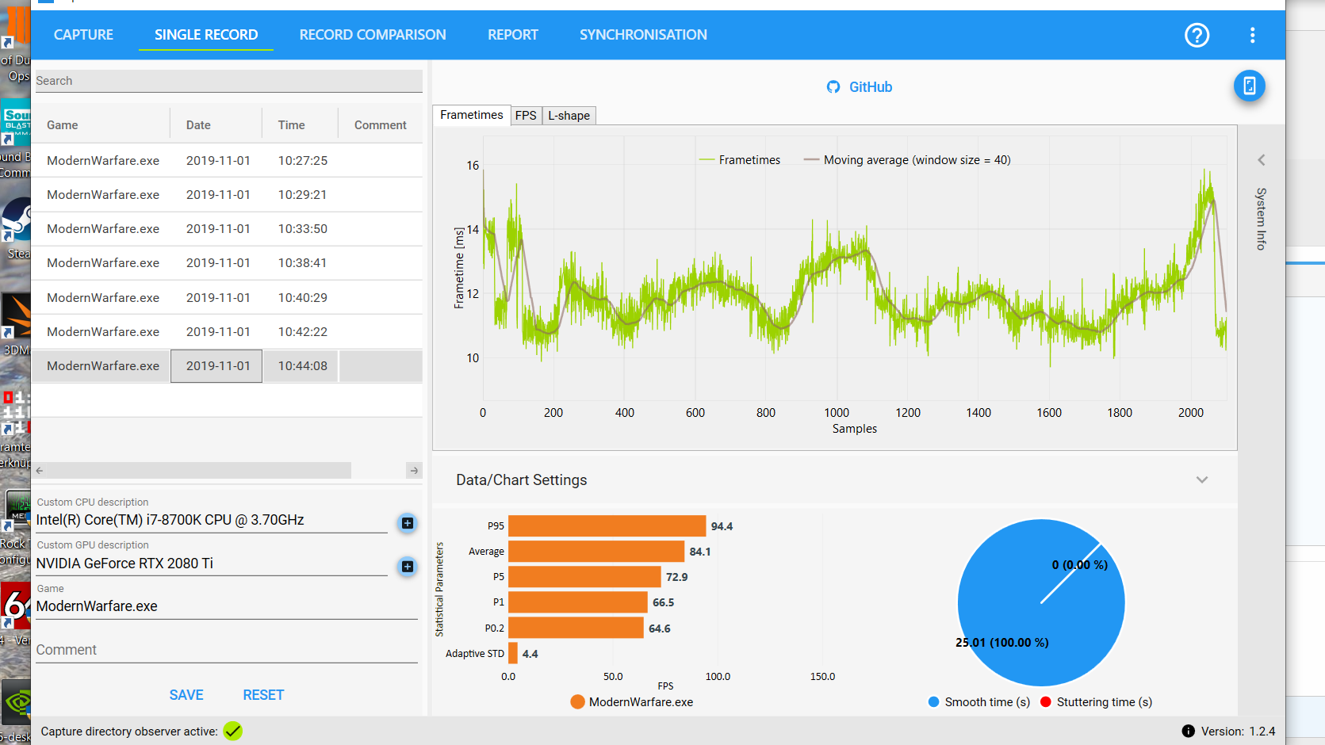
Task: Open the RECORD COMPARISON tab
Action: (x=373, y=35)
